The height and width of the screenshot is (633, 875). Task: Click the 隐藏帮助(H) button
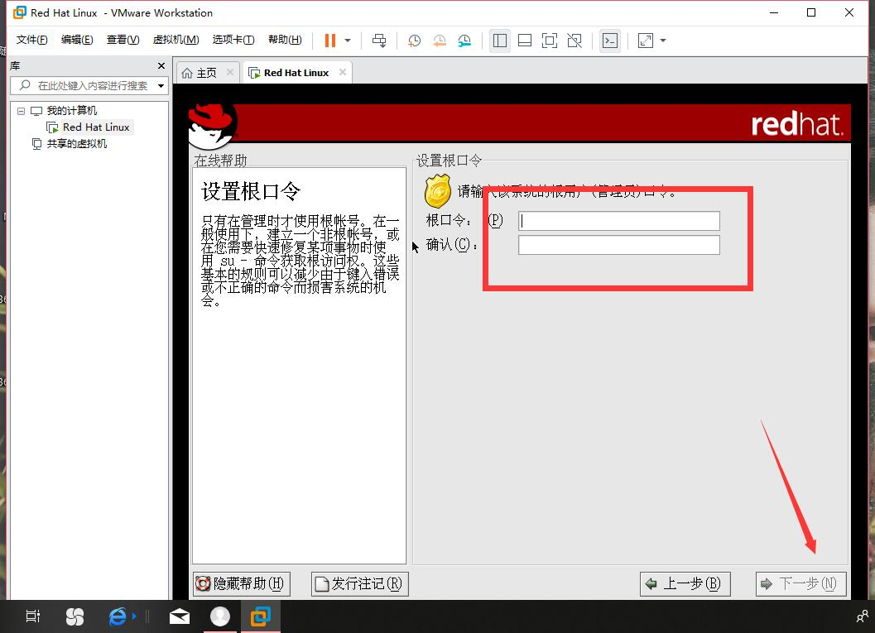pos(241,584)
